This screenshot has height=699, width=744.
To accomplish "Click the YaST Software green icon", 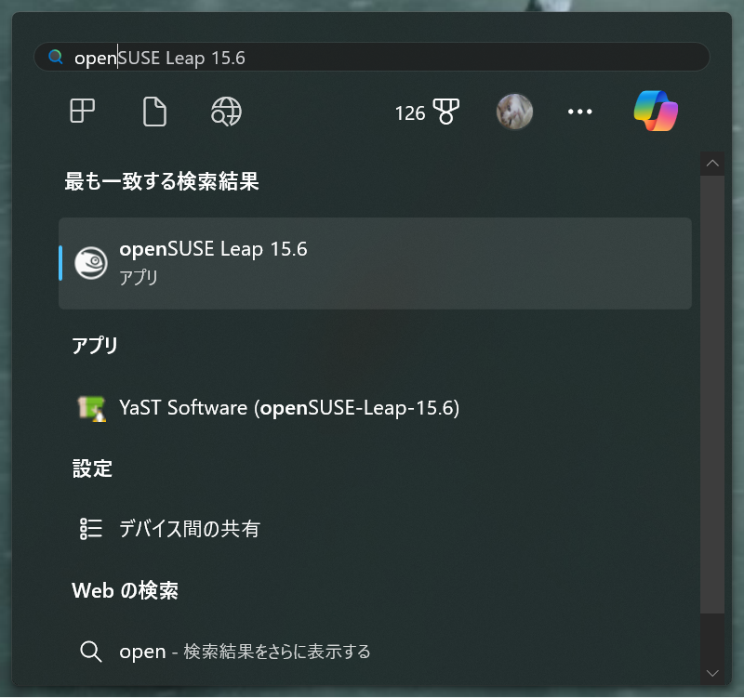I will click(92, 407).
